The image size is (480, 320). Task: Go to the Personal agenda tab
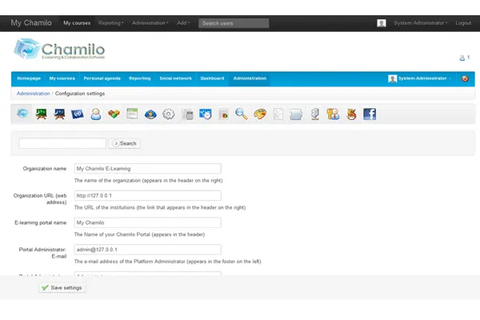(x=102, y=78)
